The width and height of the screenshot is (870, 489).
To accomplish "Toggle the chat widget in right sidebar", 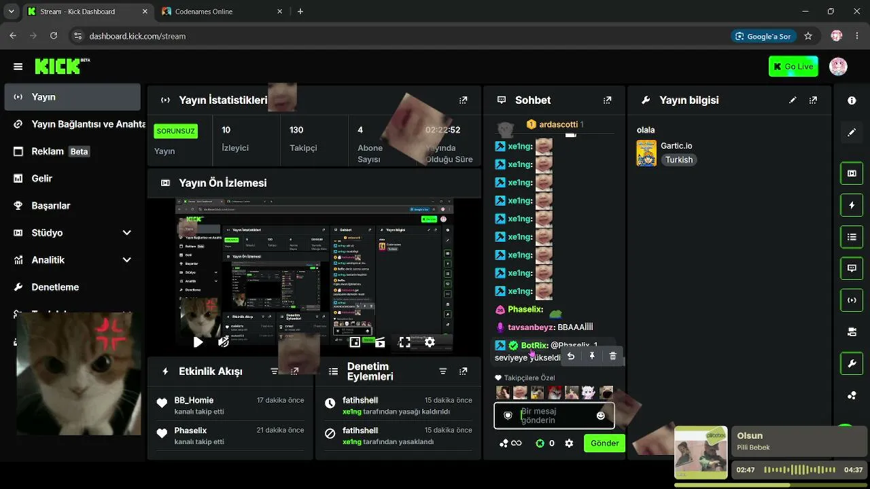I will 852,268.
